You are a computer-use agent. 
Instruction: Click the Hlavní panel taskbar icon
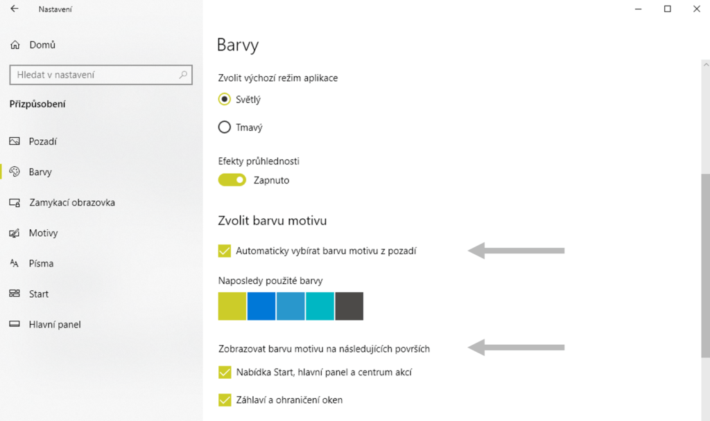tap(15, 324)
